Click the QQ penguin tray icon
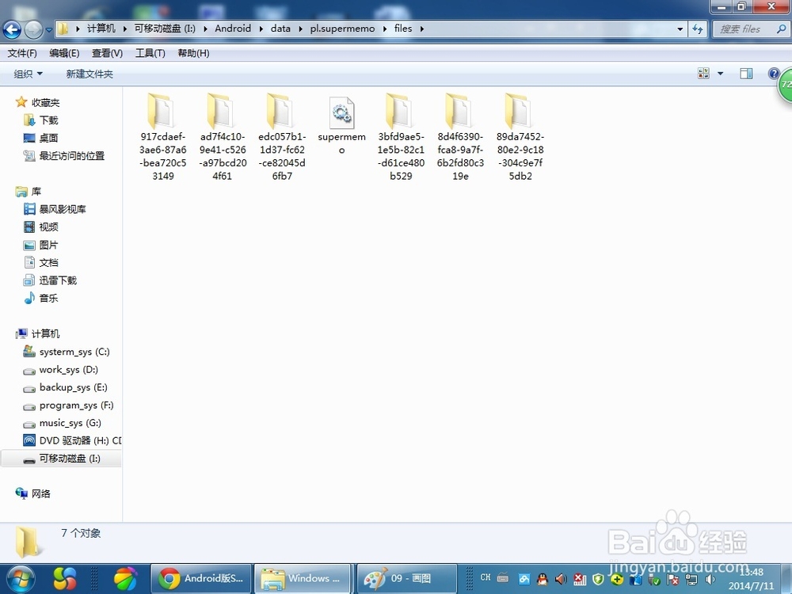The height and width of the screenshot is (594, 792). 542,579
